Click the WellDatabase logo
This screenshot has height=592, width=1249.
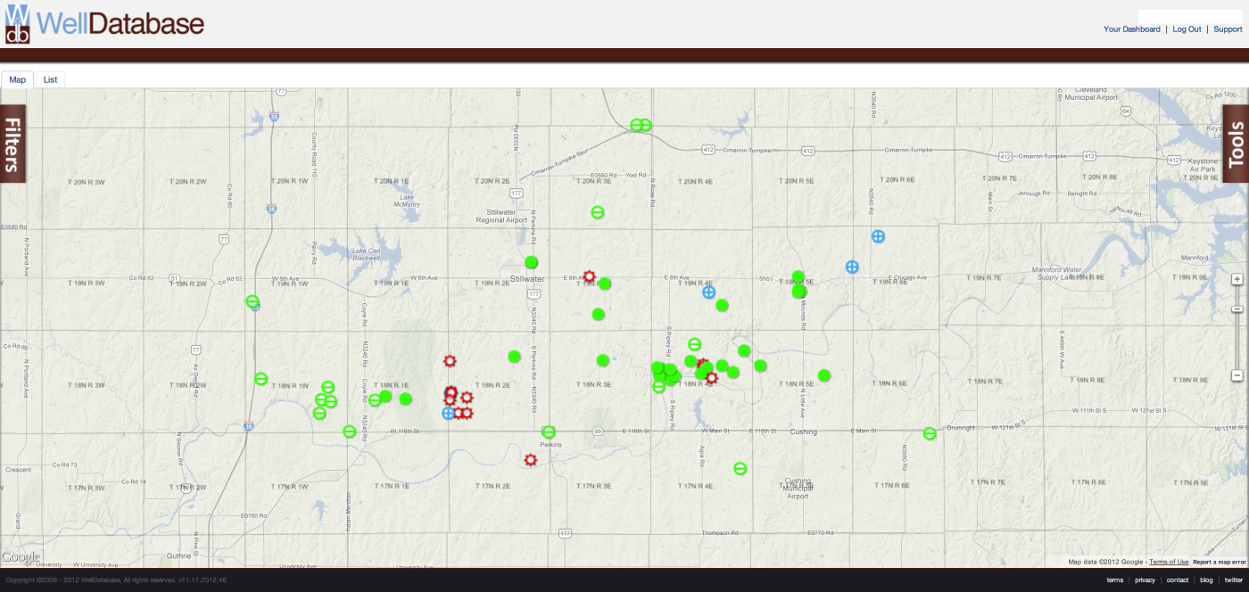pos(104,23)
